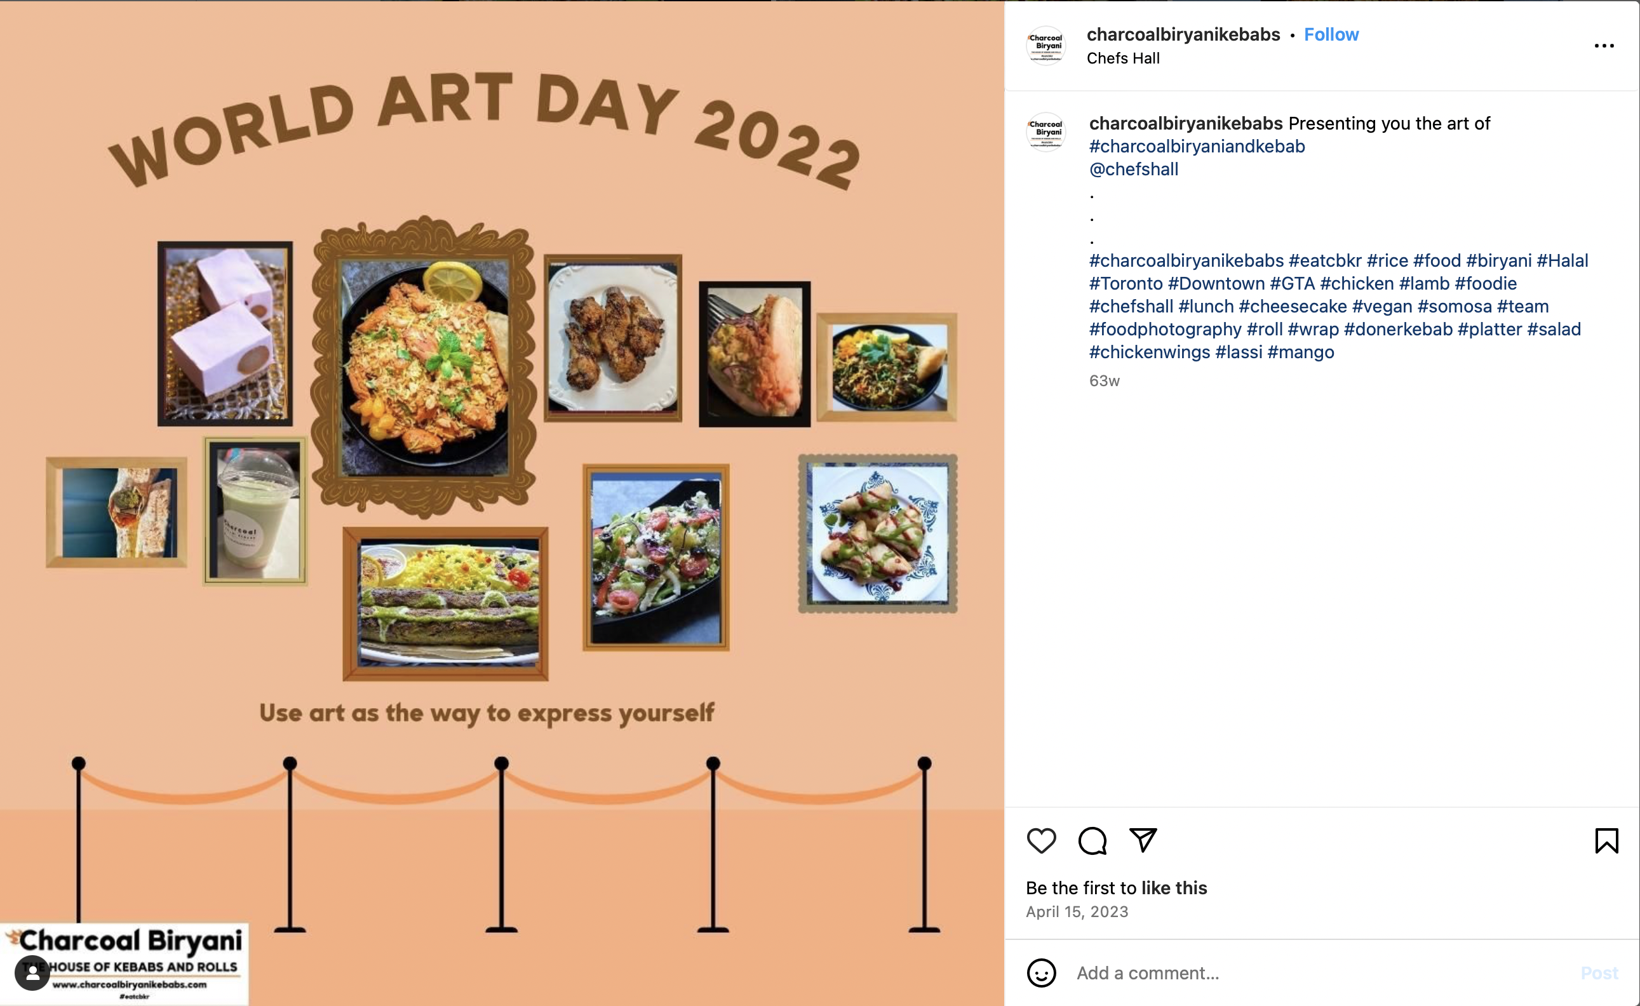Open the emoji picker smiley icon
This screenshot has height=1006, width=1640.
point(1041,973)
